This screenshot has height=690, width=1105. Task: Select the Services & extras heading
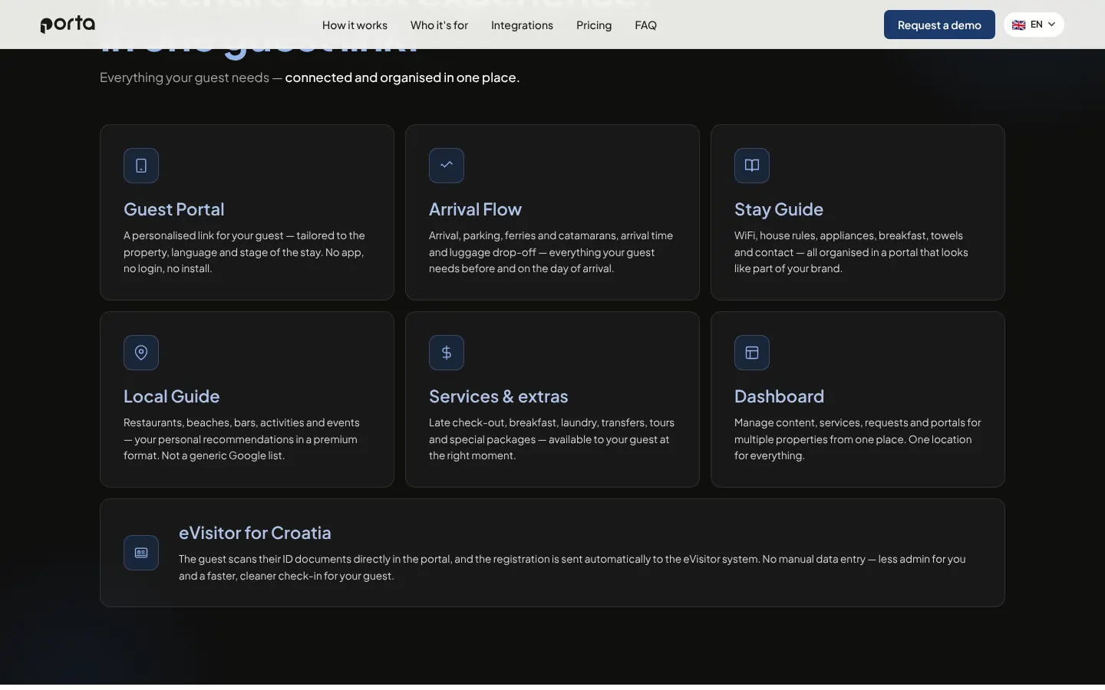tap(499, 396)
